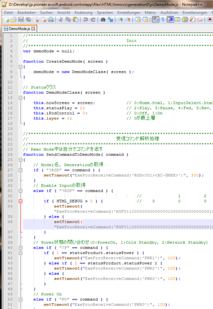Click the Redo arrow icon
The height and width of the screenshot is (309, 213).
pyautogui.click(x=93, y=19)
